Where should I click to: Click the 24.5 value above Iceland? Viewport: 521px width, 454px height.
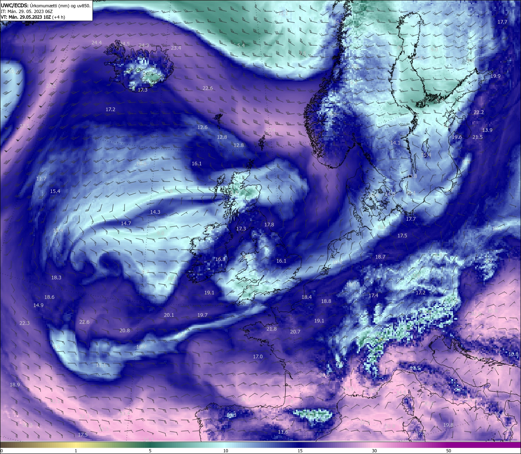(x=125, y=44)
